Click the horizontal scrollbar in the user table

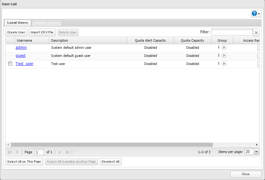[x=112, y=145]
